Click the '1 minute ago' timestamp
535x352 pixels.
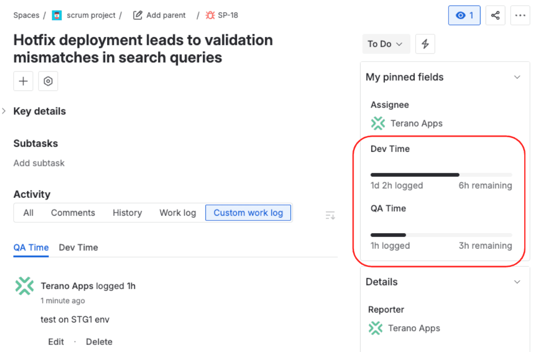pos(63,301)
